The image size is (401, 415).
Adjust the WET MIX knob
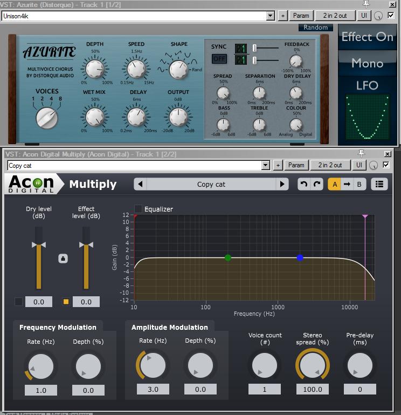95,117
